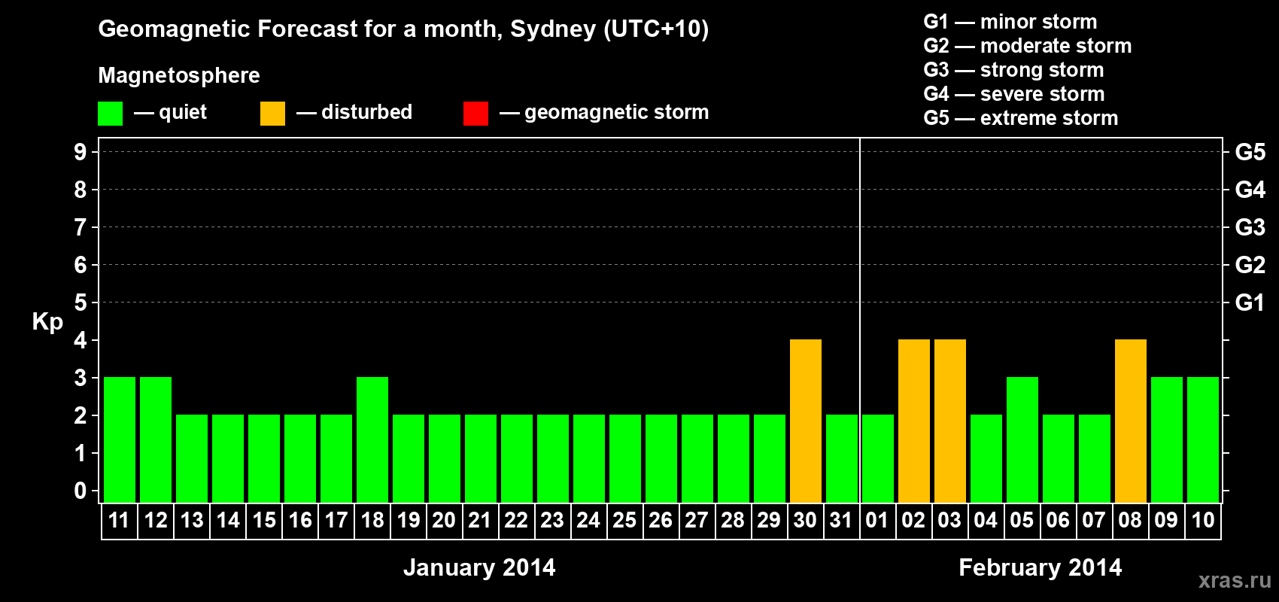Click the Kp value 5 on left axis
The image size is (1279, 602).
point(81,303)
